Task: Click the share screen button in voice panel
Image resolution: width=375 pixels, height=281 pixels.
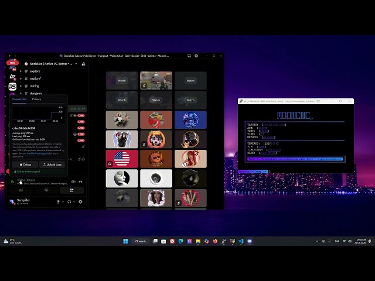Action: tap(46, 190)
